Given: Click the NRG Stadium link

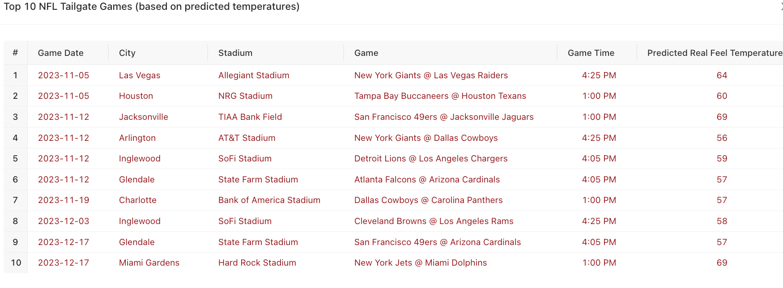Looking at the screenshot, I should (245, 96).
